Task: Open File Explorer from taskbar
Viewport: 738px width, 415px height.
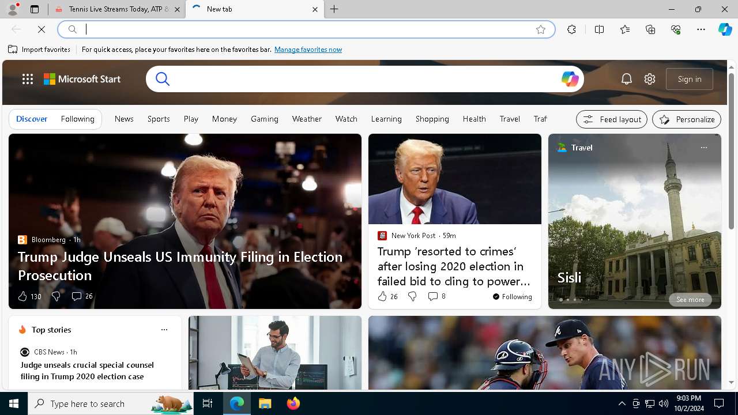Action: tap(265, 403)
